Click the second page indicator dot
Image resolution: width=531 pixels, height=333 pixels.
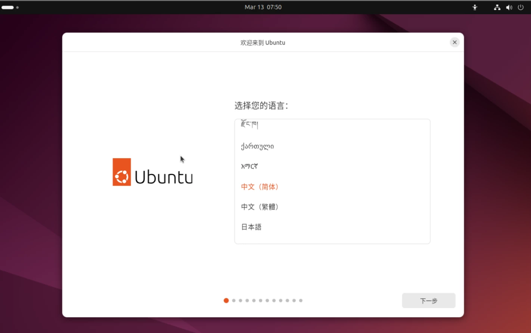click(x=234, y=300)
